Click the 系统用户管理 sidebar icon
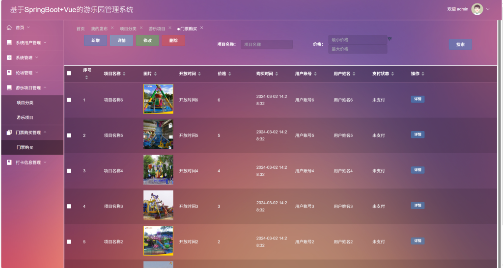 (x=9, y=43)
